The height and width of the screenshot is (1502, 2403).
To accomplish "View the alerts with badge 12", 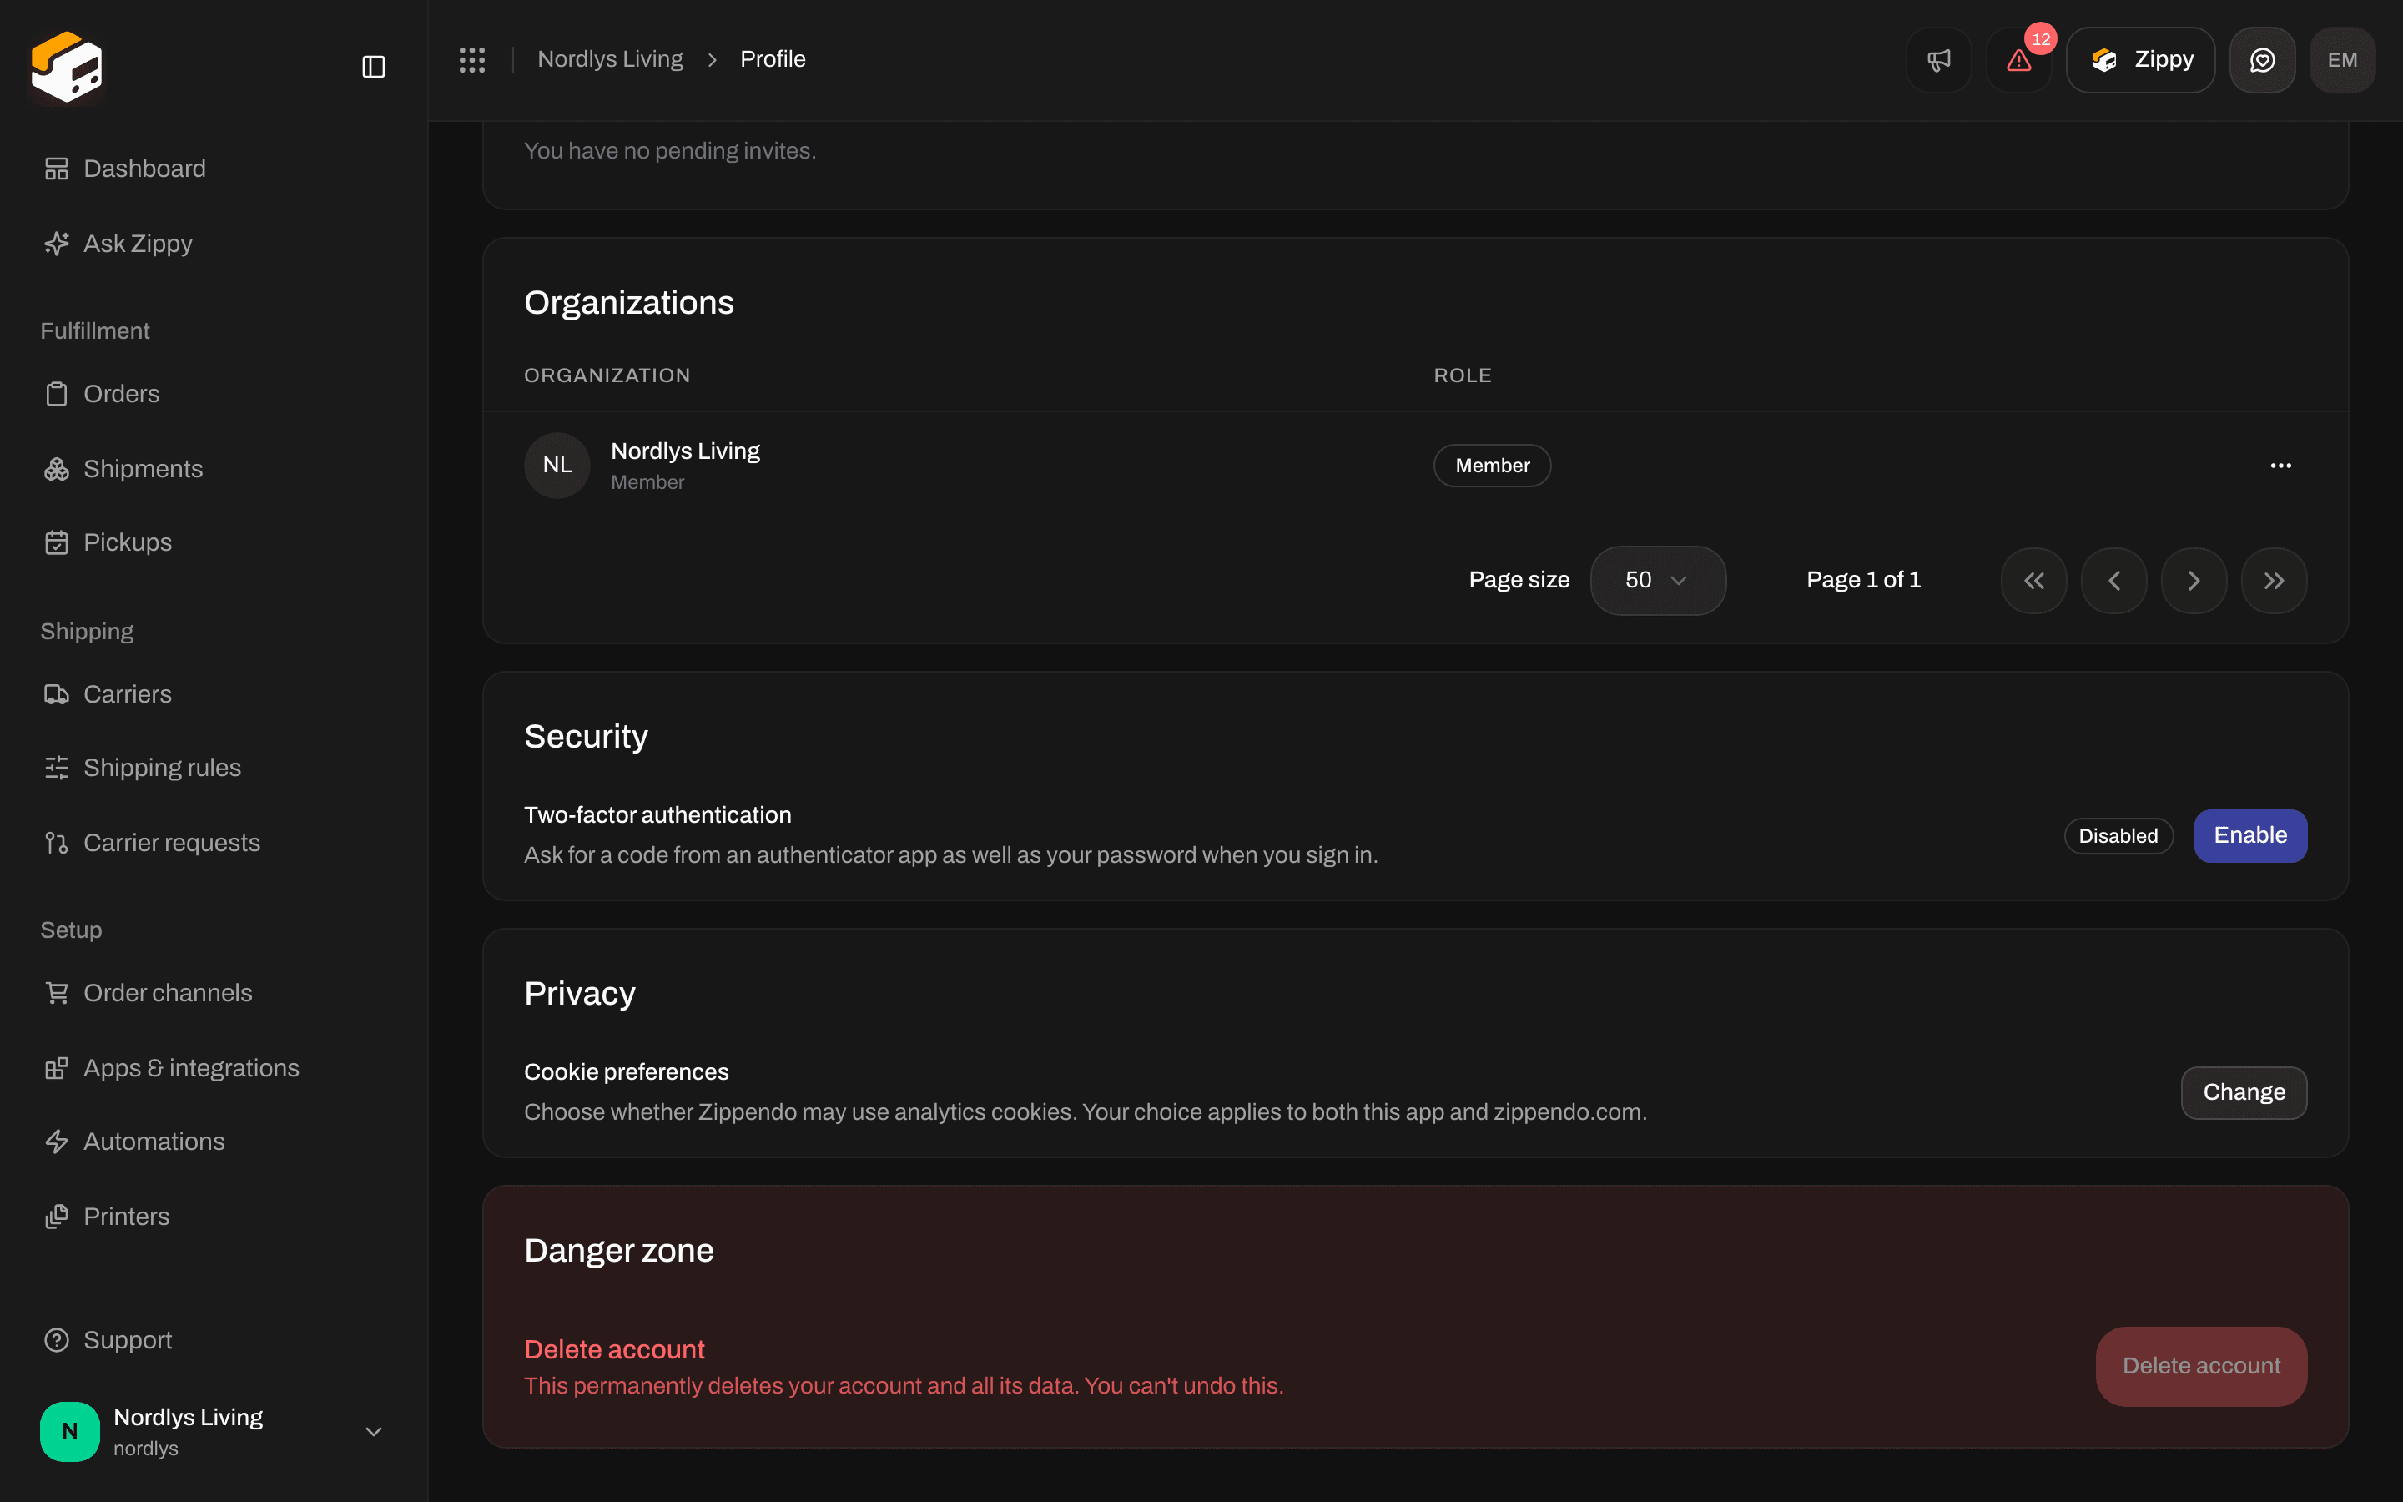I will 2018,59.
